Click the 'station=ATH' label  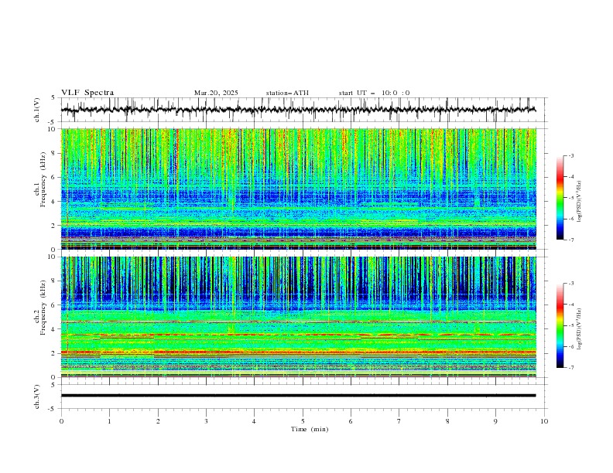[x=287, y=93]
